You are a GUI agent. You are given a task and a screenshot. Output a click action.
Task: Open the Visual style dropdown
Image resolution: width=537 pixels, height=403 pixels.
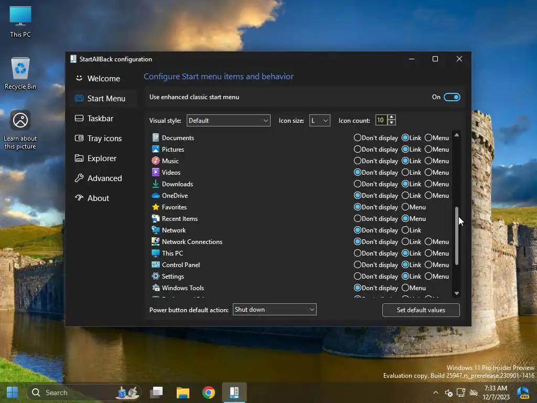229,120
